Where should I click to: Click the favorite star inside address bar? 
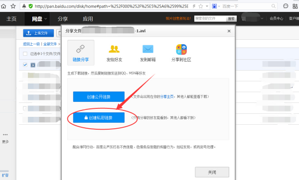coord(201,6)
